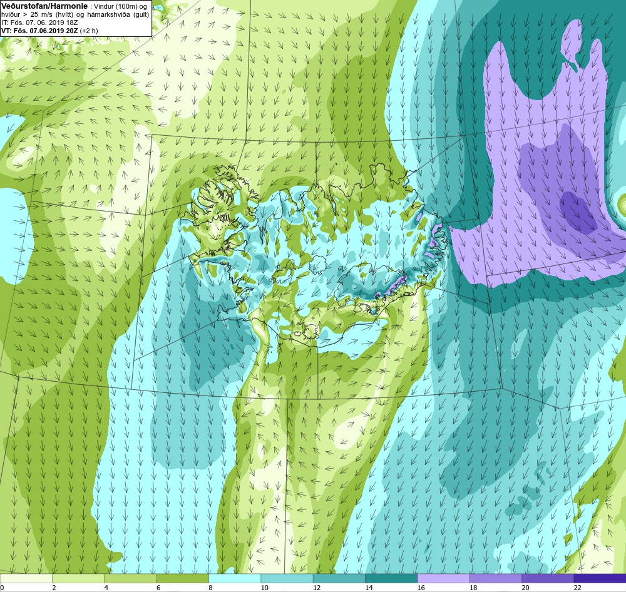Screen dimensions: 626x592
Task: Click the green 4–6 m/s legend swatch
Action: coord(131,578)
